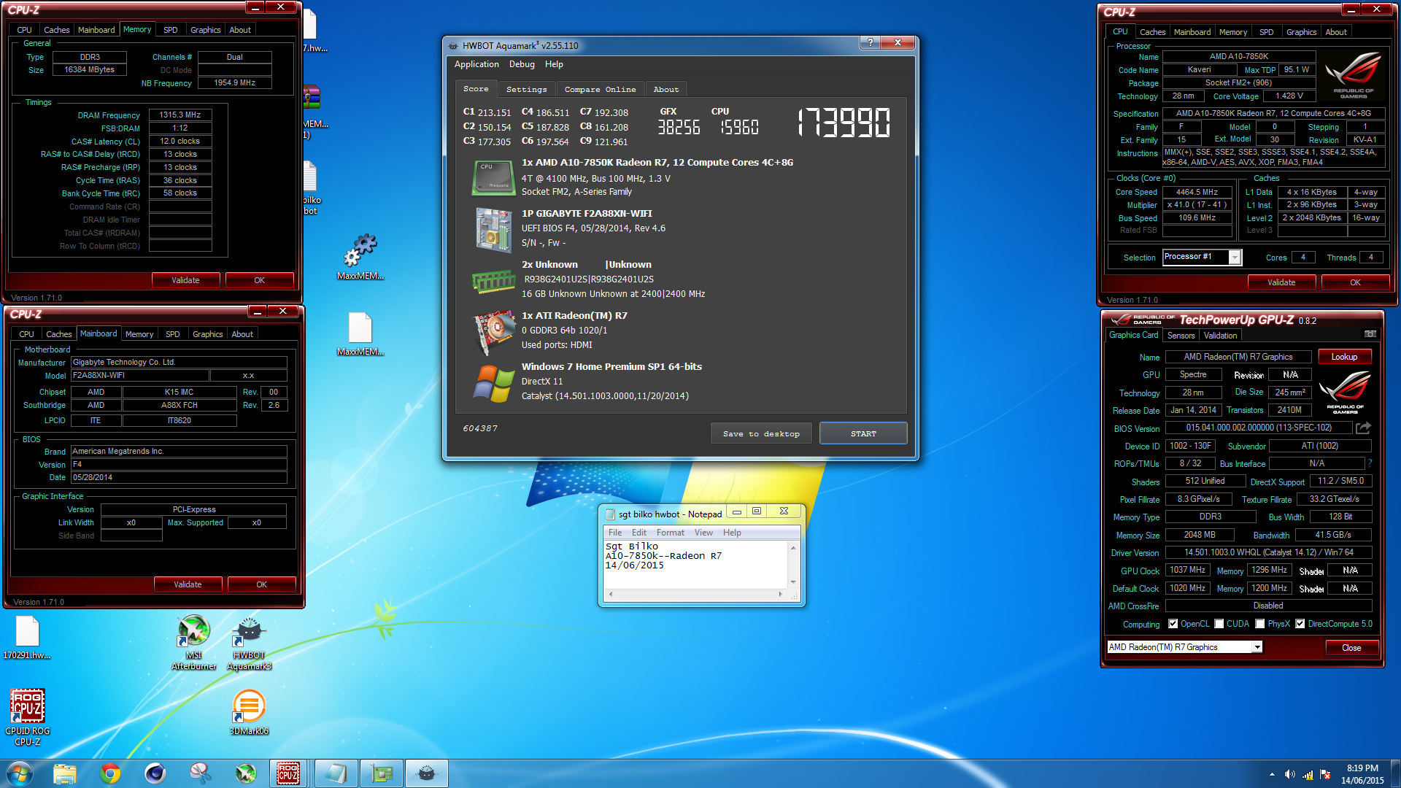Switch to Aquamark Compare Online tab

pyautogui.click(x=600, y=89)
